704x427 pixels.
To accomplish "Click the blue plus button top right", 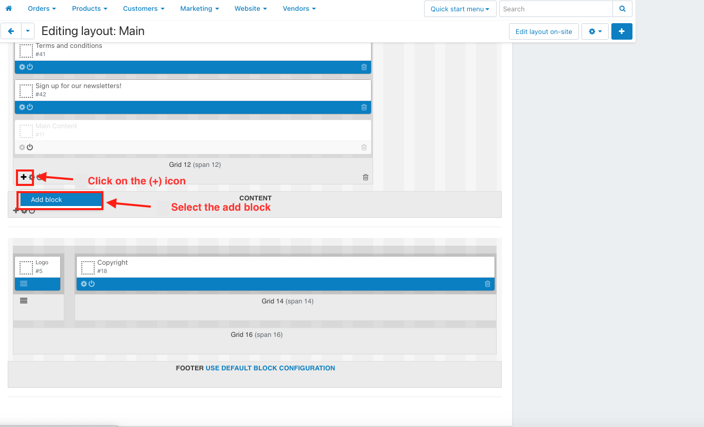I will point(622,31).
